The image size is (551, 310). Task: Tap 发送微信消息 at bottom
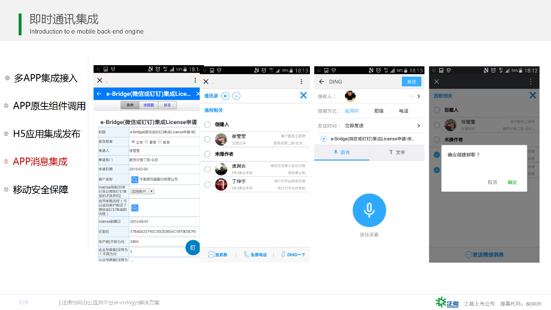coord(484,255)
